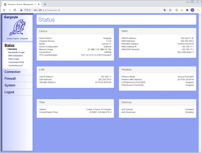Click the Memory Usage value
This screenshot has height=153, width=202.
[x=99, y=50]
